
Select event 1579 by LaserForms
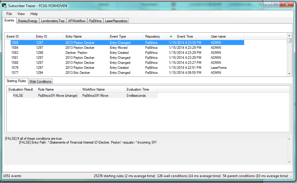(x=127, y=68)
